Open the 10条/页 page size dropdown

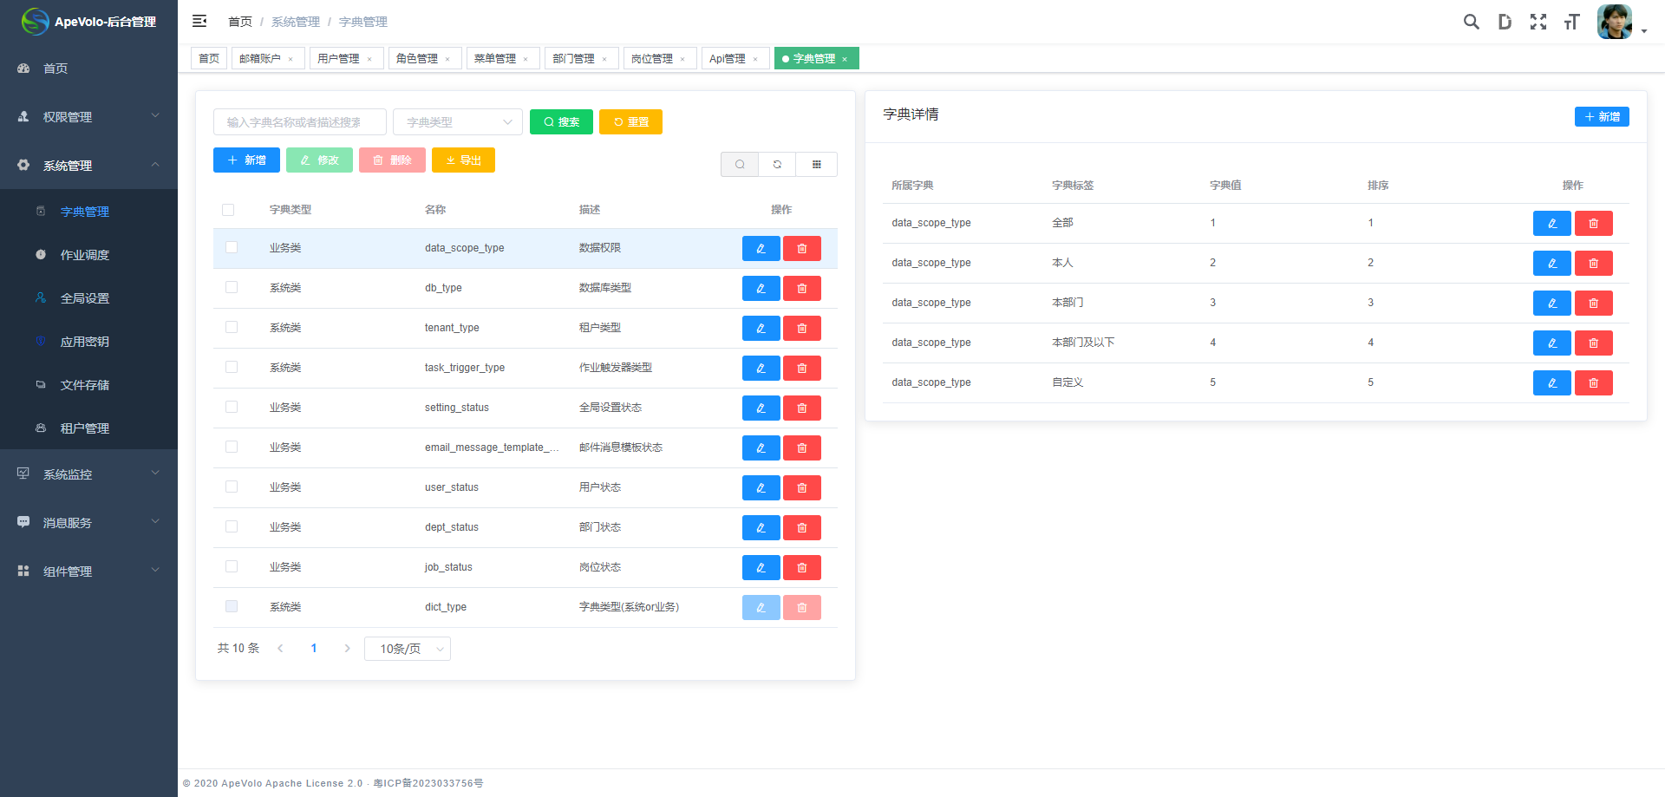click(x=408, y=649)
